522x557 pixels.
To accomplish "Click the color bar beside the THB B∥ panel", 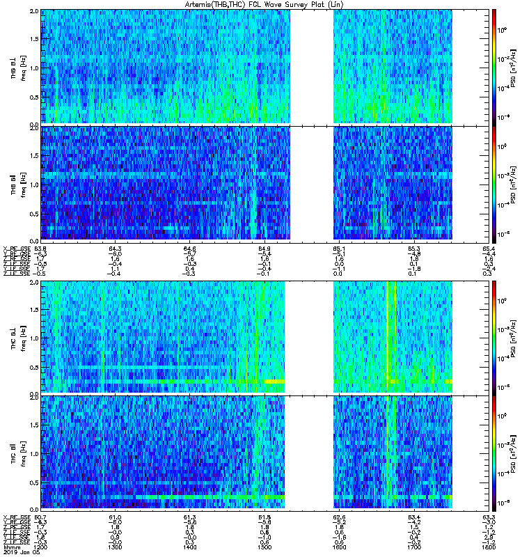I will (x=494, y=184).
